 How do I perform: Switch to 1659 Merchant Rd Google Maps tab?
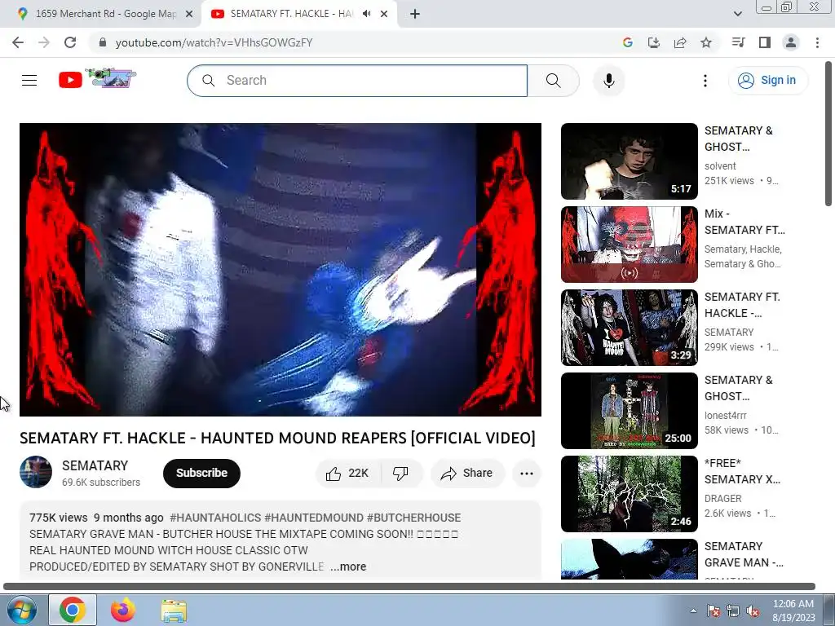(x=100, y=14)
